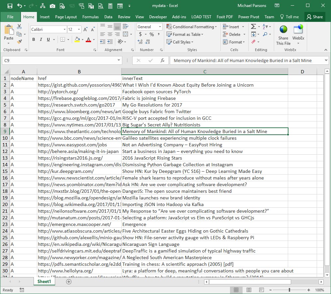The image size is (331, 294).
Task: Toggle italic formatting
Action: (x=40, y=39)
